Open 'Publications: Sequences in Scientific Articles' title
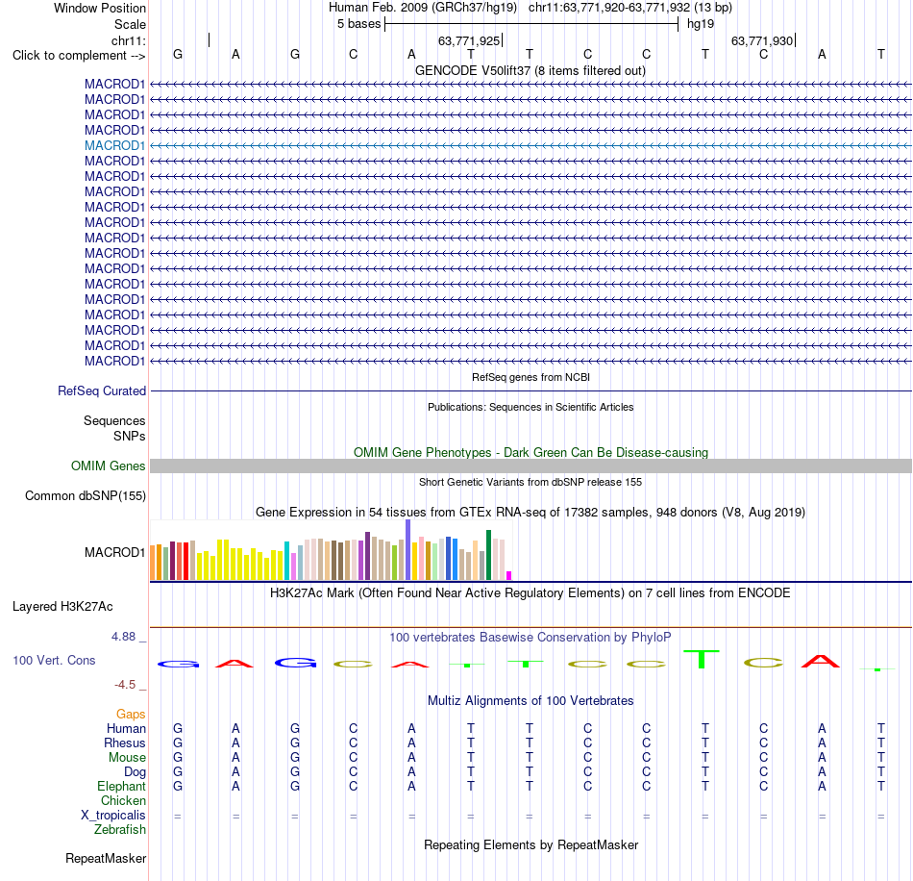The image size is (913, 881). 531,407
